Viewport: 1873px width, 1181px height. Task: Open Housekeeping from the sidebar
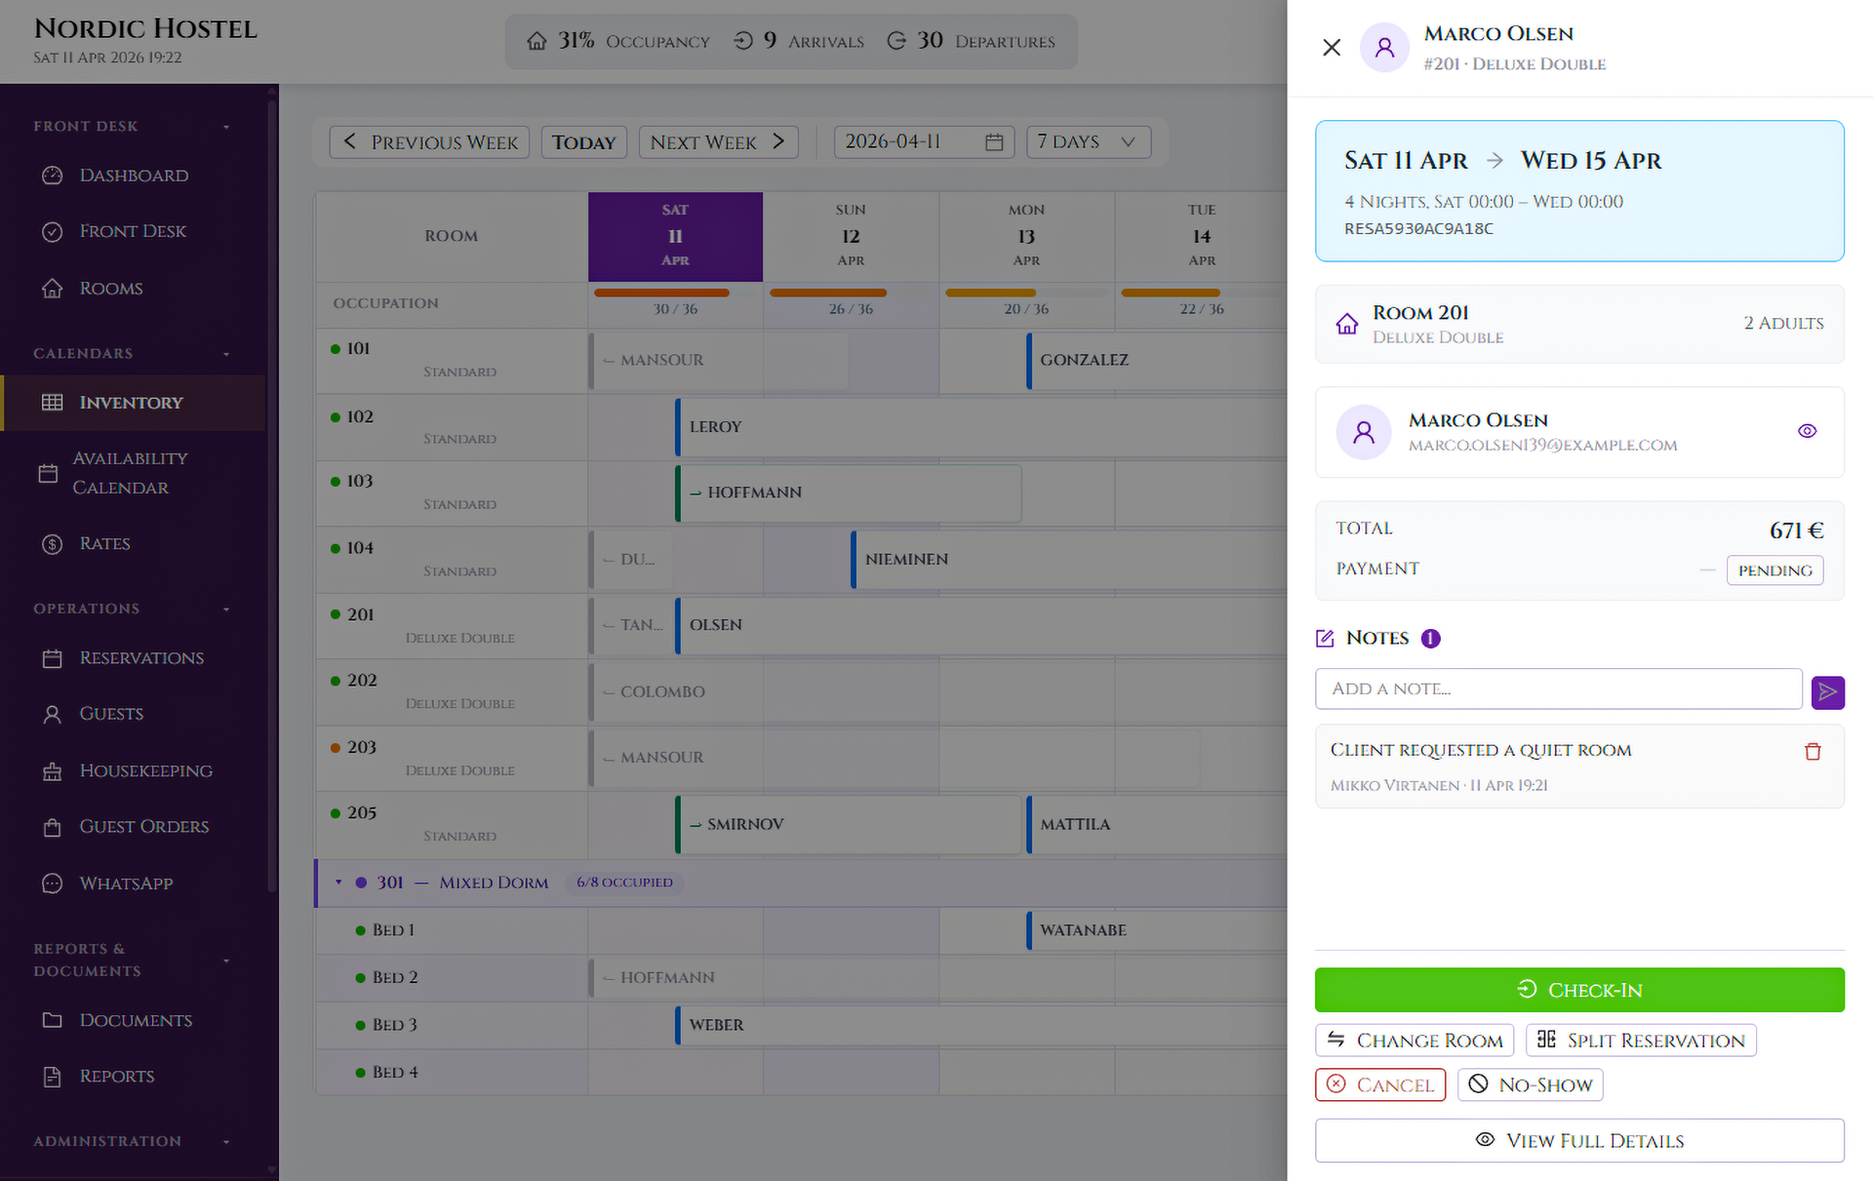145,771
